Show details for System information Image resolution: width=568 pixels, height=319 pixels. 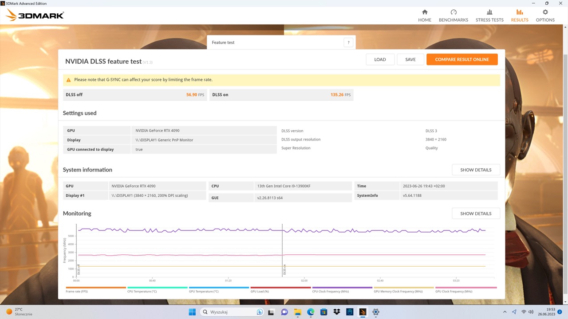[476, 170]
